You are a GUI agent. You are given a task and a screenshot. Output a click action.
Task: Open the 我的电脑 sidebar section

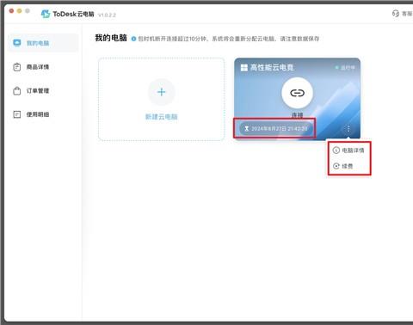(43, 43)
